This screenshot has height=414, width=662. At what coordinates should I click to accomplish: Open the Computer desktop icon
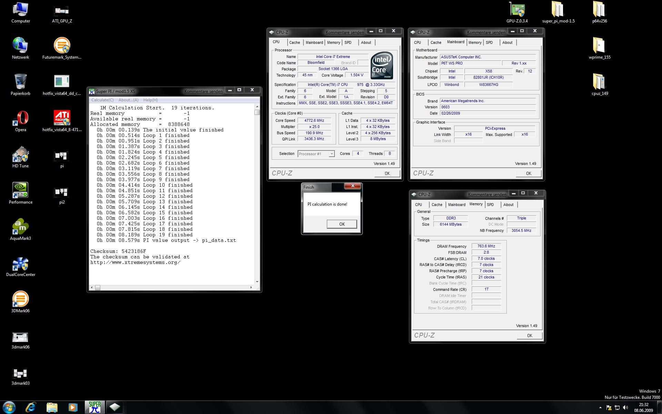click(20, 12)
